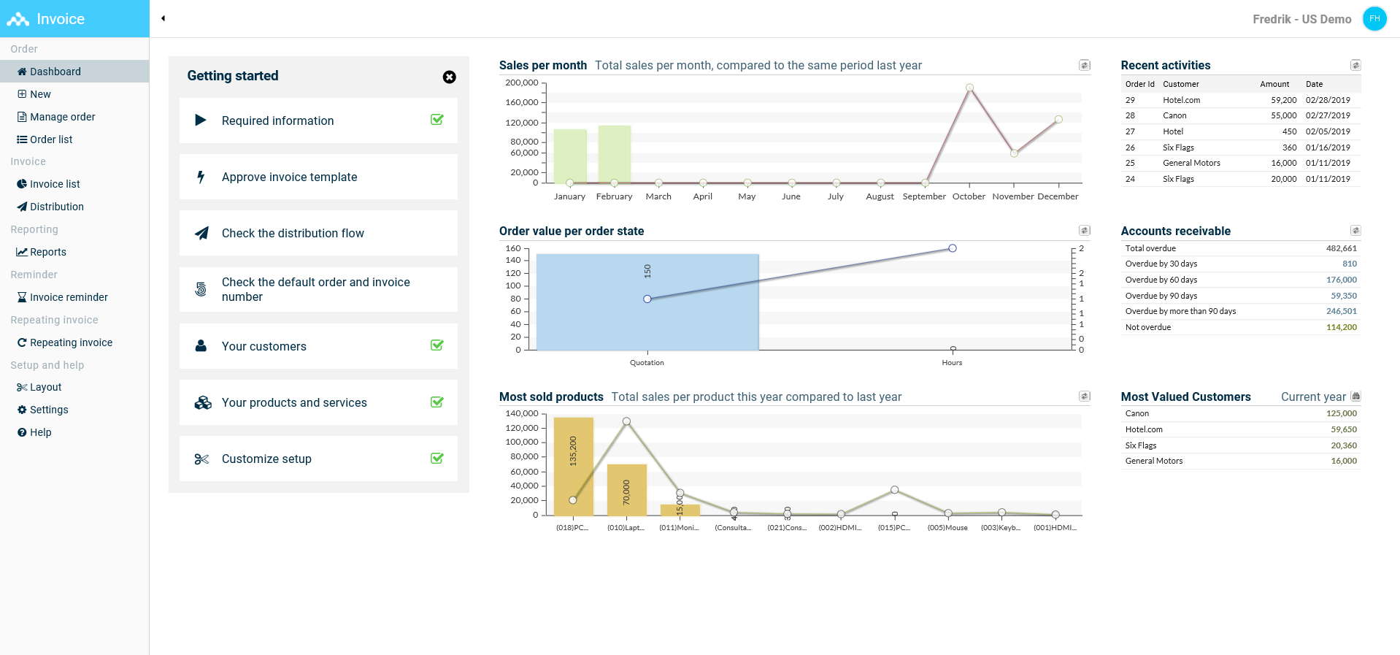Click the Accounts receivable refresh icon
This screenshot has width=1400, height=655.
(x=1355, y=231)
